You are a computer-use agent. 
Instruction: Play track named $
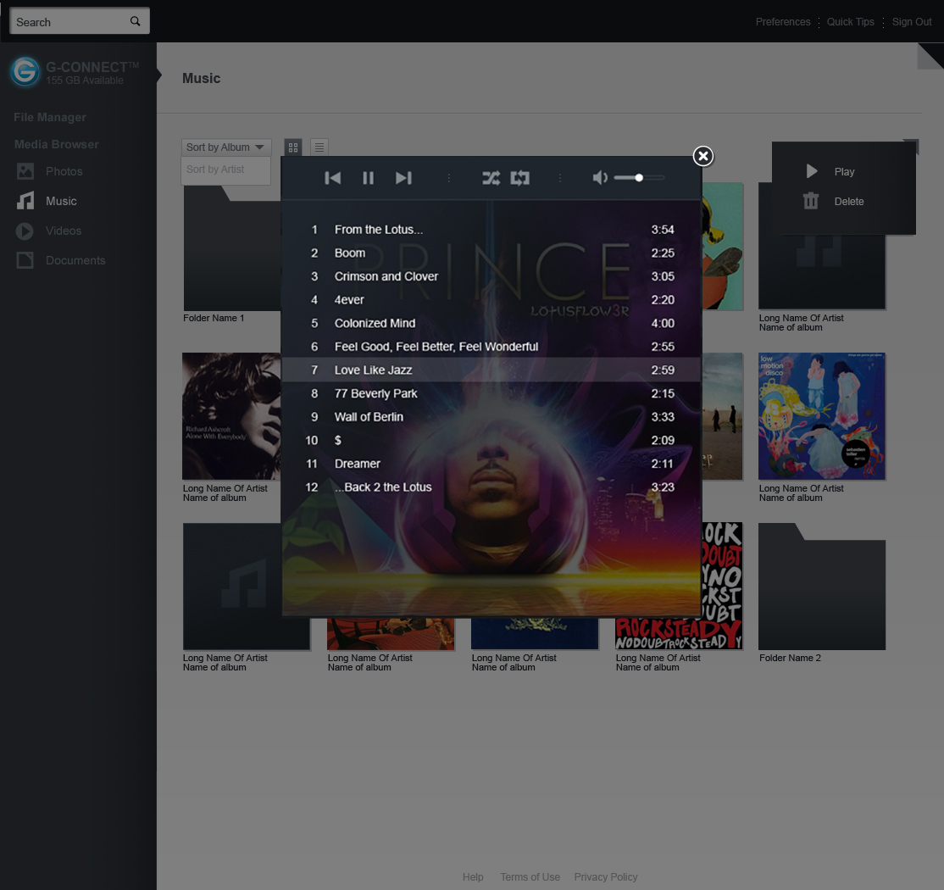pos(491,440)
